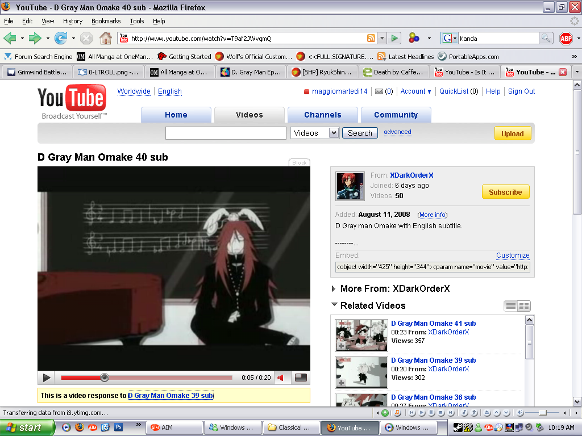Open the Account dropdown menu

click(415, 91)
